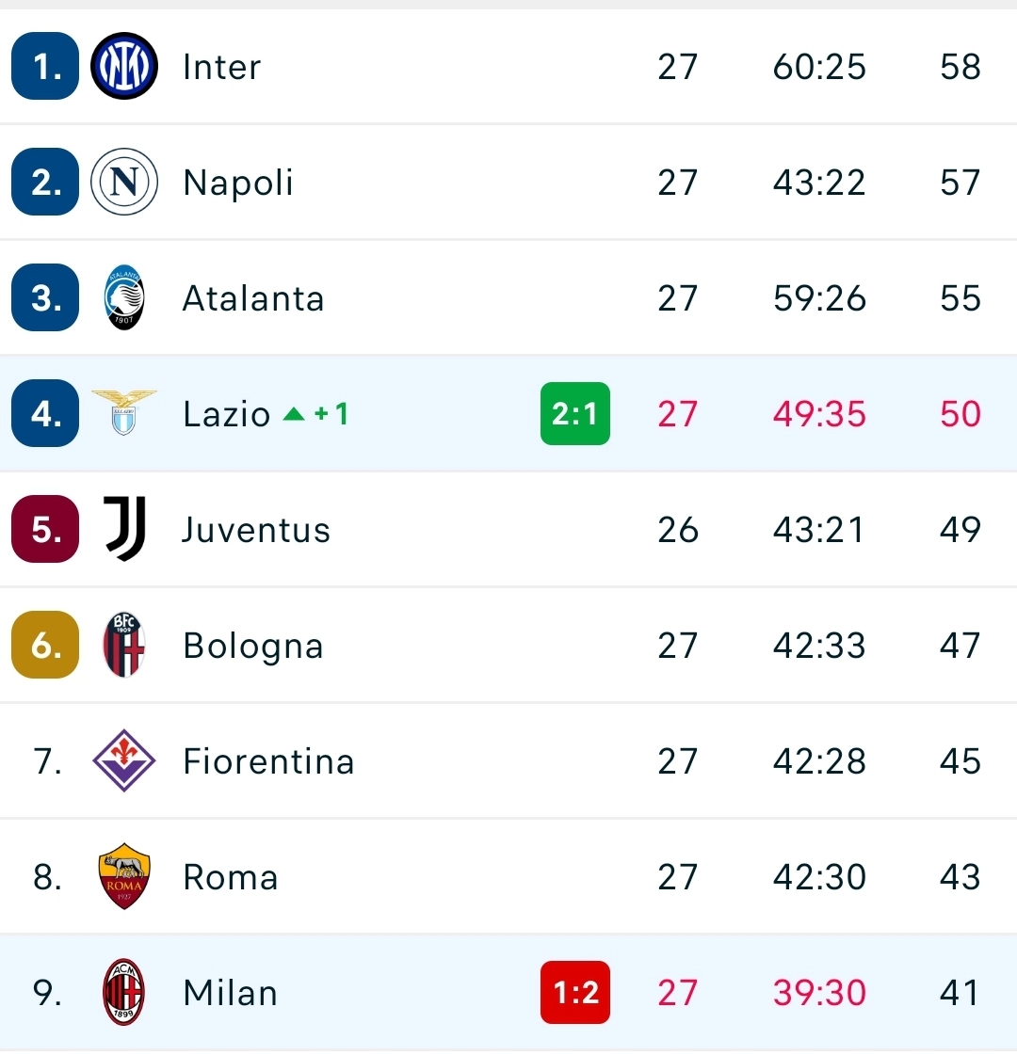This screenshot has height=1055, width=1017.
Task: Open the Milan 1:2 live score badge
Action: point(574,993)
